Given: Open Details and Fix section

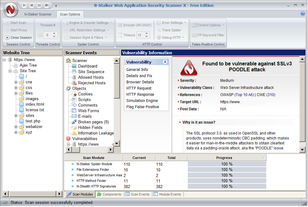Looking at the screenshot, I should pyautogui.click(x=139, y=76).
